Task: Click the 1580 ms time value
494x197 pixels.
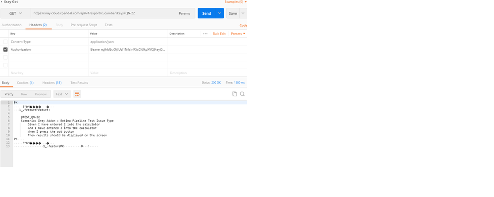Action: (239, 82)
